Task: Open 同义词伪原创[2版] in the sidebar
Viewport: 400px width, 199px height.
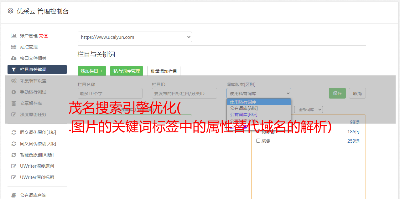Action: (38, 144)
